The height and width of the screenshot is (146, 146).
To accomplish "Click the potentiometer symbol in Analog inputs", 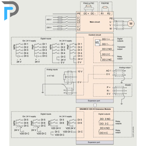I will [64, 77].
